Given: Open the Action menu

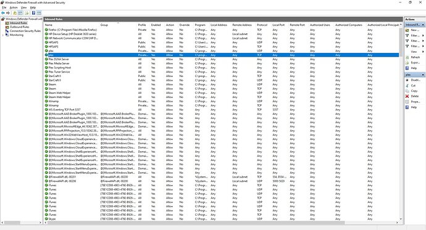Looking at the screenshot, I should point(14,7).
